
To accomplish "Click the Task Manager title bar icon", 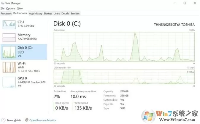I will [3, 3].
